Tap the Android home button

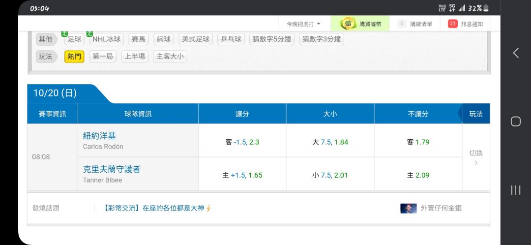pos(516,122)
